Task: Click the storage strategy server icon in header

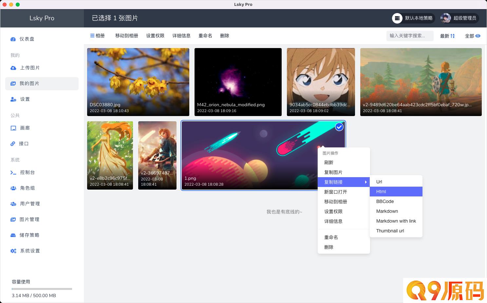Action: (397, 18)
